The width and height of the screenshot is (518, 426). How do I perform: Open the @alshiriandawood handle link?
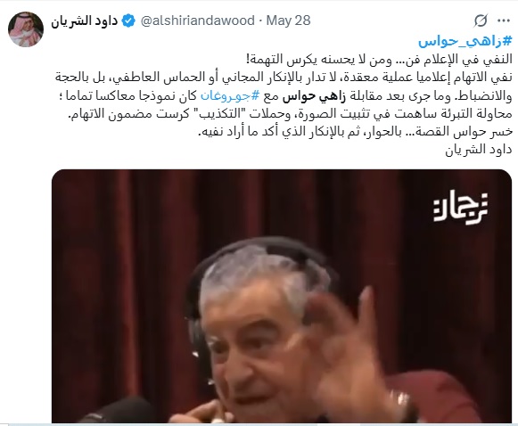pyautogui.click(x=198, y=20)
